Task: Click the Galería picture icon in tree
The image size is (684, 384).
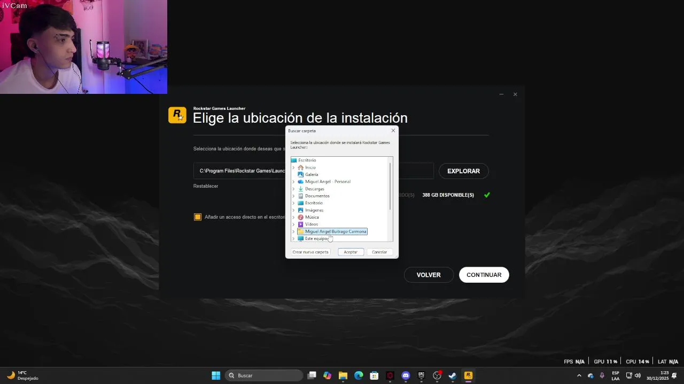Action: point(300,174)
